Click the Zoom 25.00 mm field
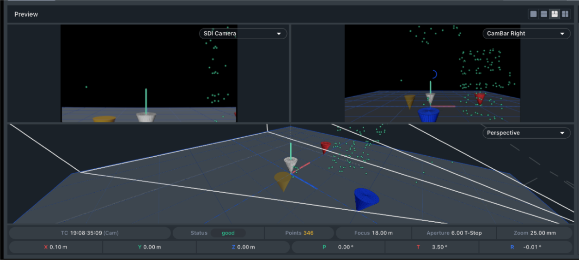Screen dimensions: 579x260 [x=535, y=233]
